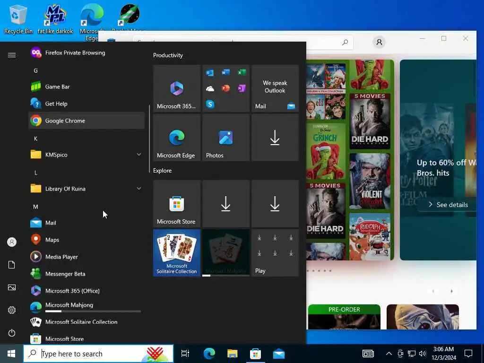
Task: Open the volume control in tray
Action: [423, 354]
